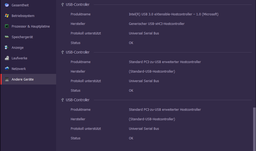Click Universal Serial Bus in the Intel controller section
This screenshot has width=256, height=151.
click(144, 33)
